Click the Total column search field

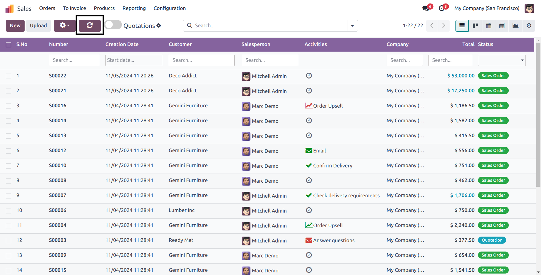point(450,60)
